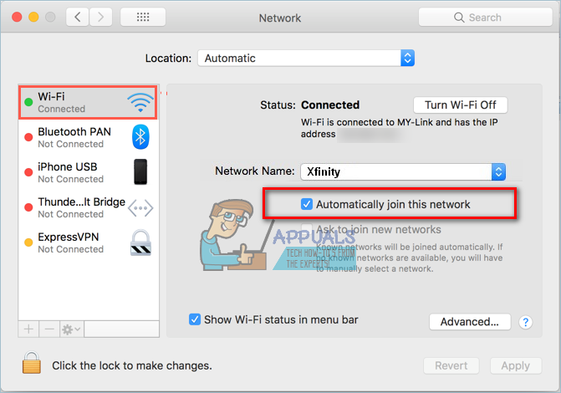Click the Bluetooth icon in the list
Screen dimensions: 561x393
(140, 137)
